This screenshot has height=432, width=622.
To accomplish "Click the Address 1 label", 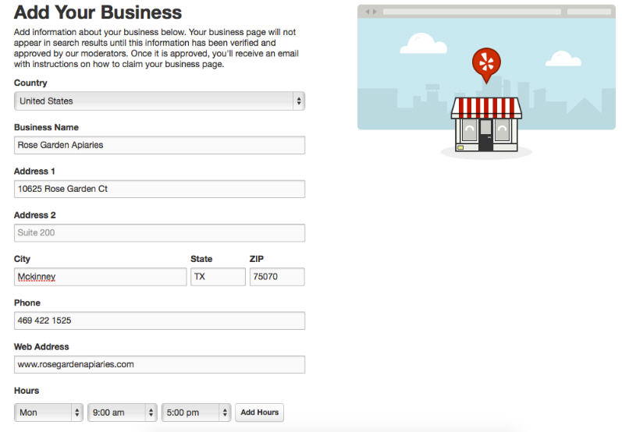I will (x=34, y=172).
